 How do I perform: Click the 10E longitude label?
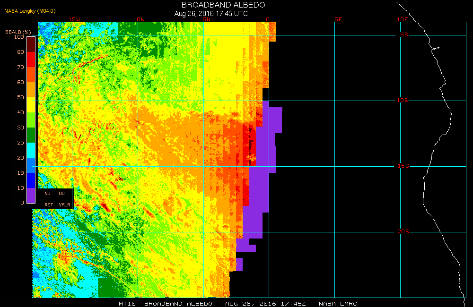click(x=402, y=19)
